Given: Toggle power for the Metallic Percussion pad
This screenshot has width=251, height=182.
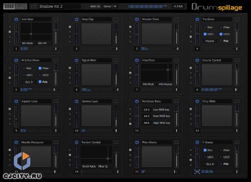Looking at the screenshot, I should tap(16, 142).
